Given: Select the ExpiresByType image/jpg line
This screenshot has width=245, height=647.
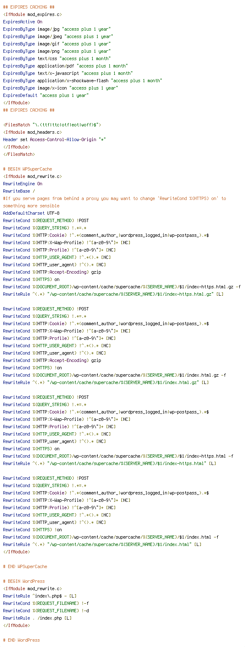Looking at the screenshot, I should coord(57,29).
